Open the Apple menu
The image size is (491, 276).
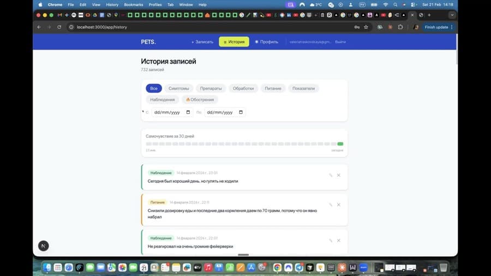(x=40, y=5)
